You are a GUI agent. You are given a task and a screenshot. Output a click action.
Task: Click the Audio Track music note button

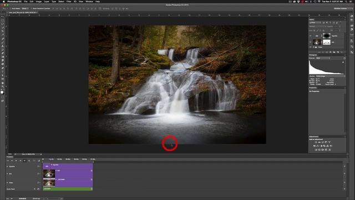(x=38, y=189)
